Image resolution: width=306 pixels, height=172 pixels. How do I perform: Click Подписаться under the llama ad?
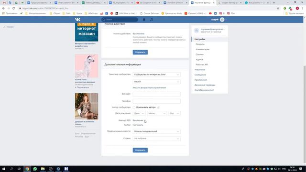[x=82, y=87]
